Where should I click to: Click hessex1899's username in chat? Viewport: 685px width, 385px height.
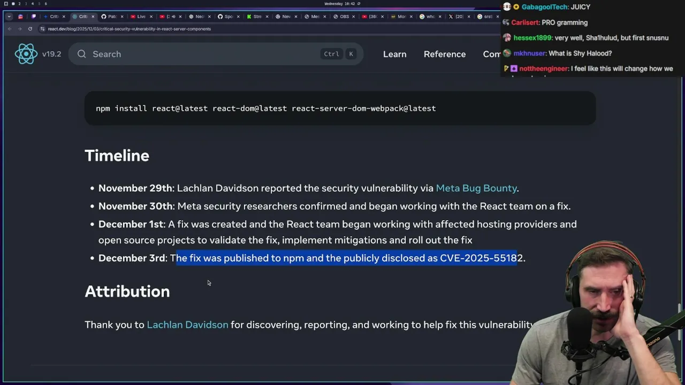(532, 38)
